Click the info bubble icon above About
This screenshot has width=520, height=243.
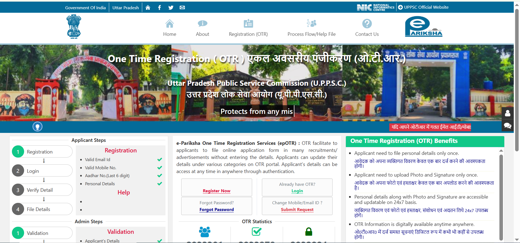click(x=203, y=24)
